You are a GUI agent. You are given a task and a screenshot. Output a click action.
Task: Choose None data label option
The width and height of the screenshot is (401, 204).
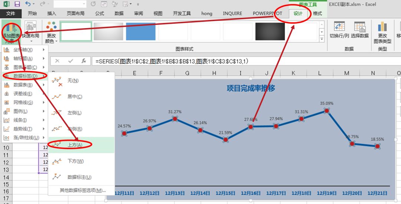[81, 81]
